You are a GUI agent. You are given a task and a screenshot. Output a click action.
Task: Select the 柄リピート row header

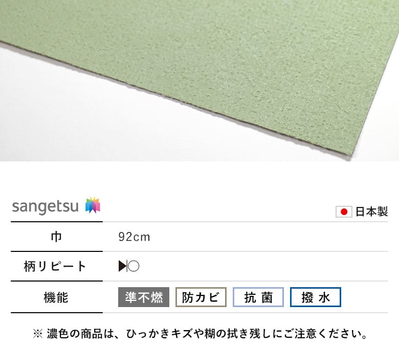point(56,266)
